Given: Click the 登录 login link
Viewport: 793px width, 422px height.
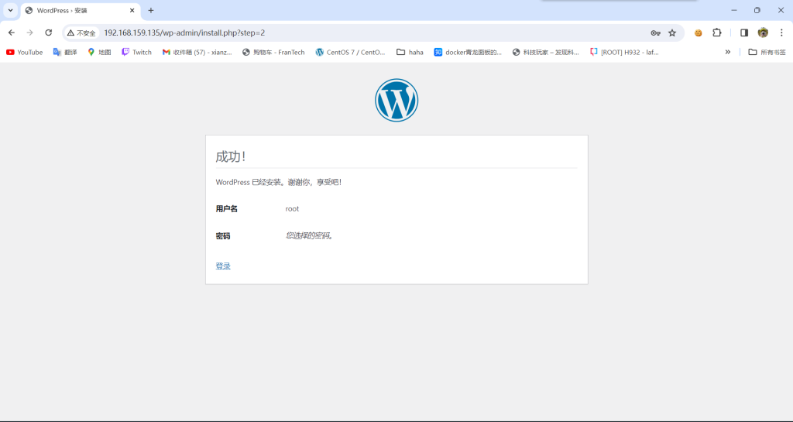Looking at the screenshot, I should pos(223,266).
